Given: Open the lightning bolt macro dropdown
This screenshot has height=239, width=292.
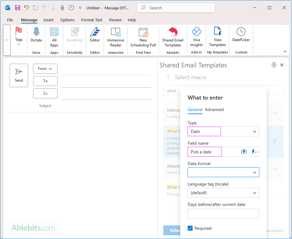Looking at the screenshot, I should pyautogui.click(x=254, y=152).
